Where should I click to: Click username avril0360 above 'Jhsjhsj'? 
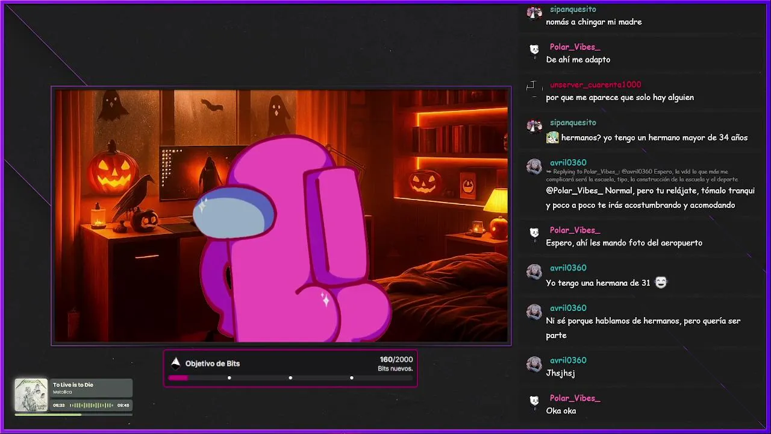coord(568,360)
